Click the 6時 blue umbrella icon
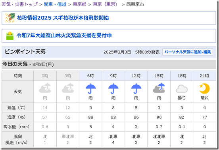This screenshot has height=150, width=219. coord(90,88)
